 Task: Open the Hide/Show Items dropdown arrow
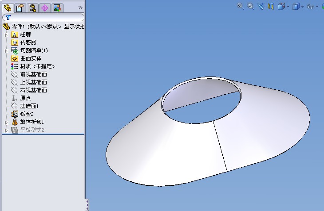317,7
